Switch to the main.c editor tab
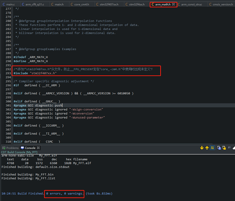Screen dimensions: 235x201 [9, 4]
